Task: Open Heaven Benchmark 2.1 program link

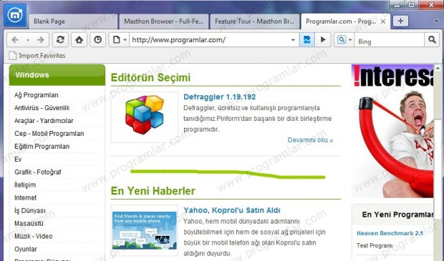Action: coord(390,233)
